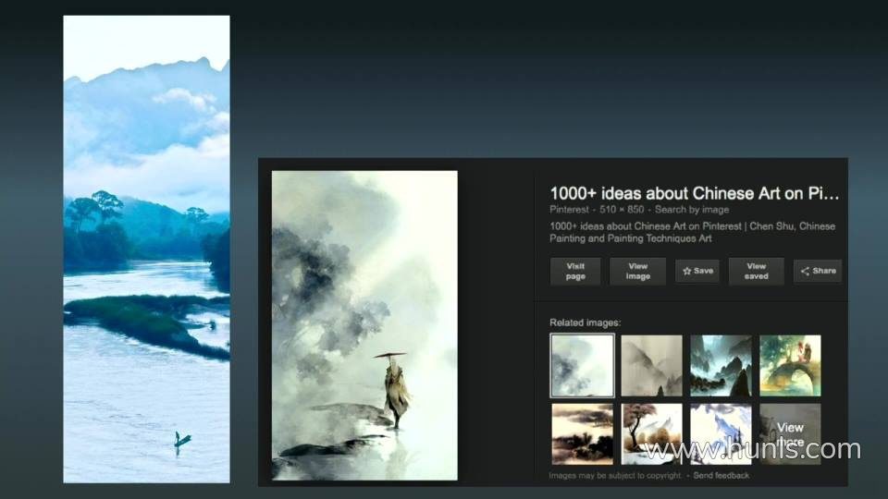
Task: Open the grey mountain landscape related thumbnail
Action: (652, 366)
